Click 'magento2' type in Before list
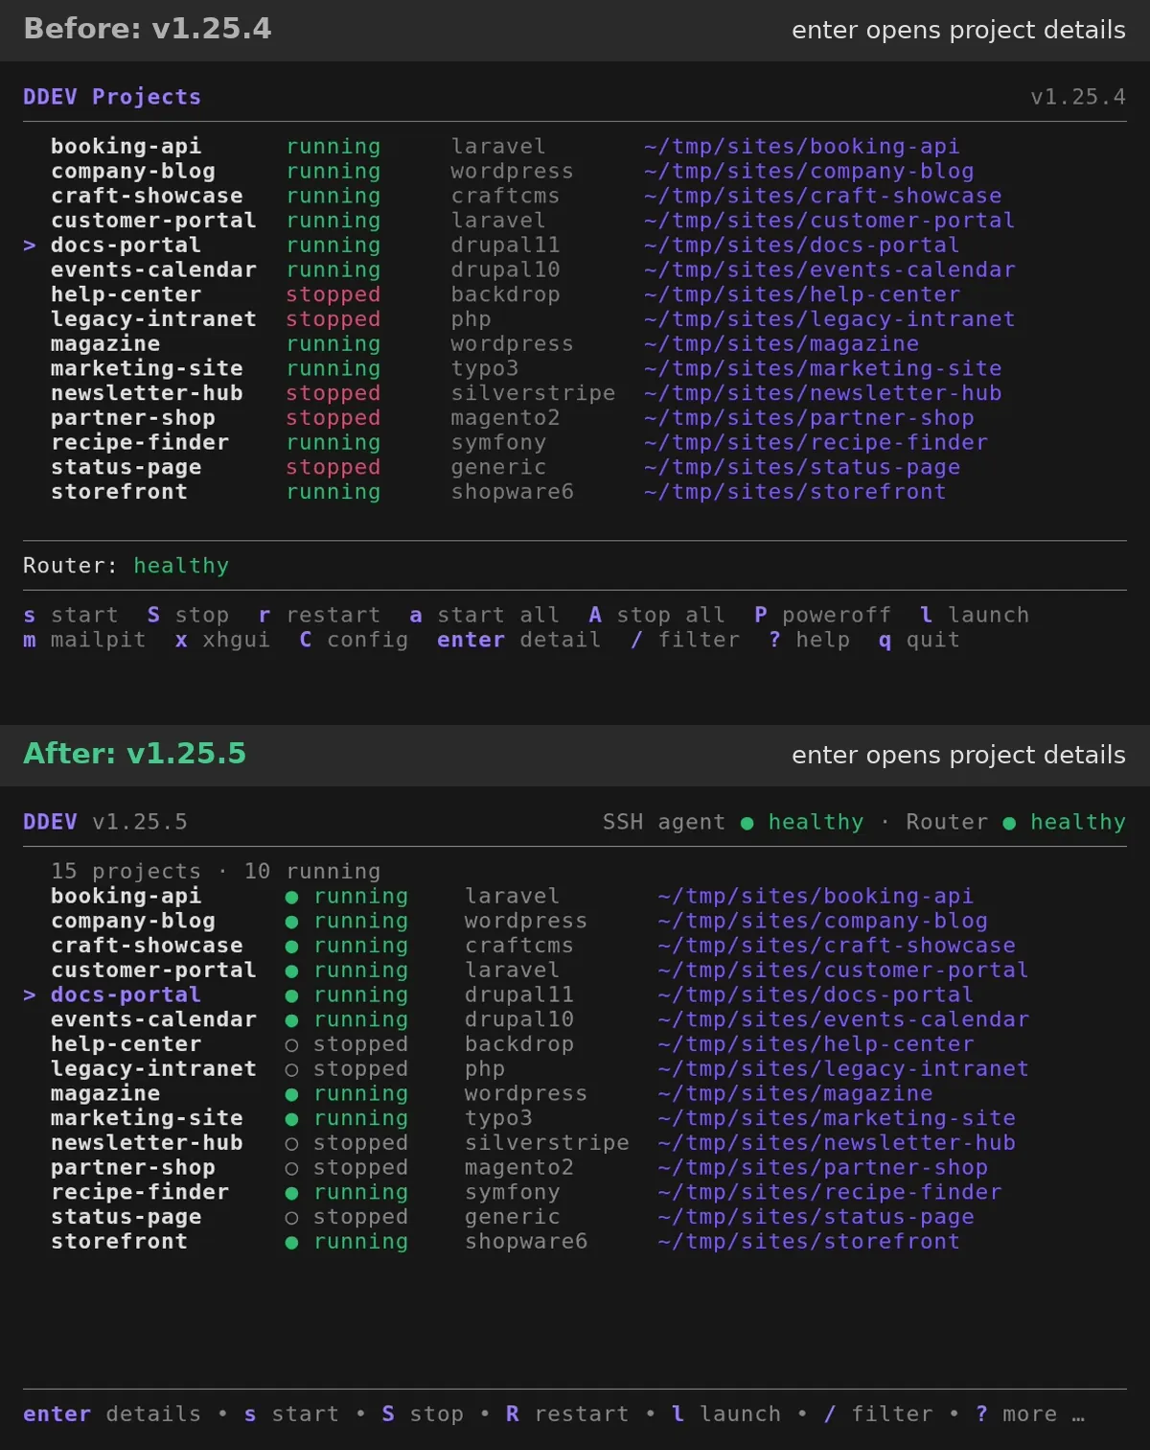This screenshot has width=1150, height=1450. click(505, 418)
